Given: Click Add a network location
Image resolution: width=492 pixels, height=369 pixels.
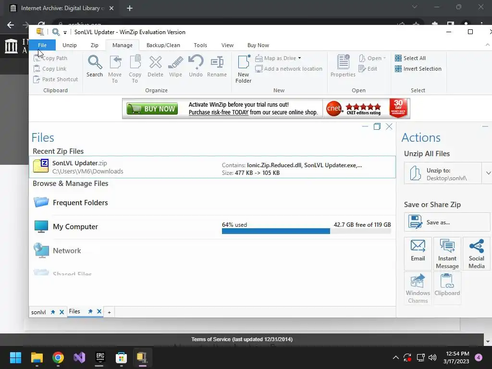Looking at the screenshot, I should (x=289, y=69).
